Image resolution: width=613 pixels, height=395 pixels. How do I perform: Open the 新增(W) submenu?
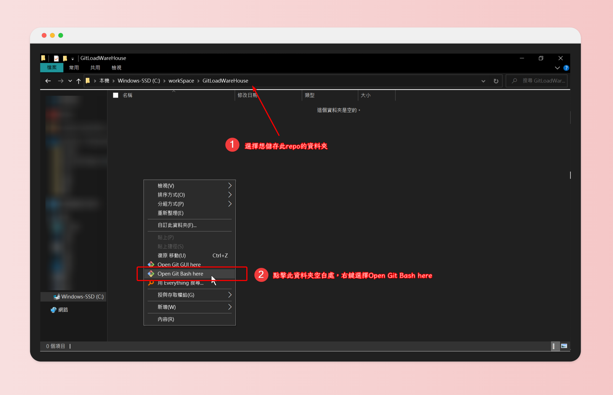pos(189,307)
